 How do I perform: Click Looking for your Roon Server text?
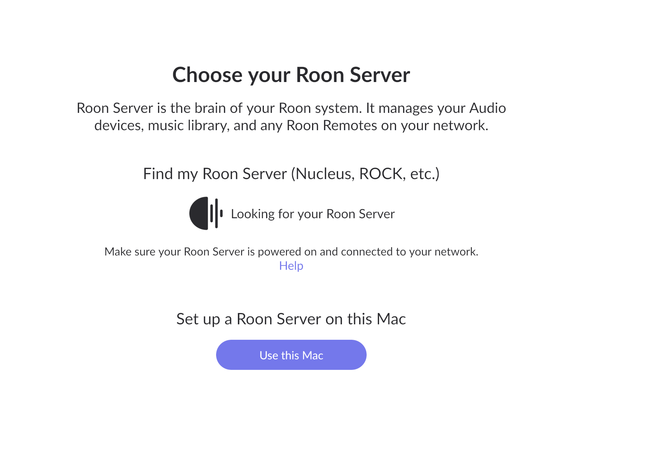[313, 214]
